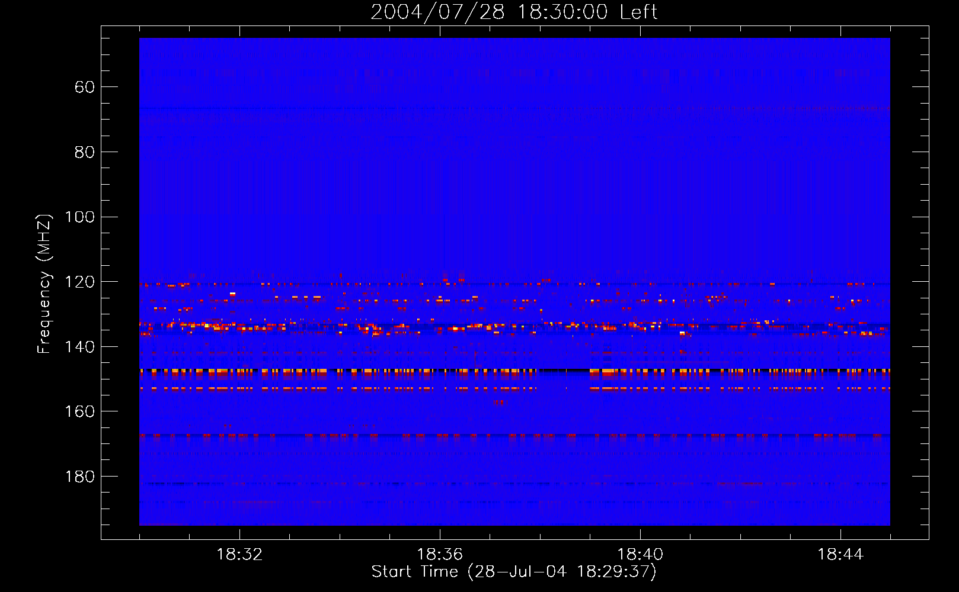Viewport: 959px width, 592px height.
Task: Click the "Frequency (MHZ)" axis label
Action: tap(44, 284)
